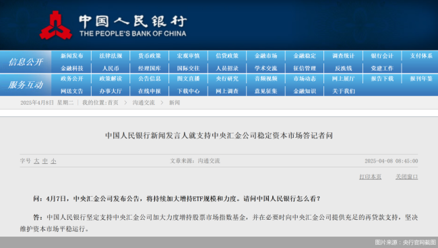This screenshot has width=438, height=248.
Task: Select 支付体系 in the top navigation
Action: [x=421, y=56]
